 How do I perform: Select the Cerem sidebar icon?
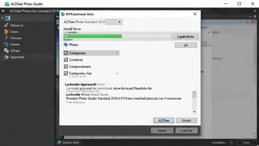[x=6, y=44]
